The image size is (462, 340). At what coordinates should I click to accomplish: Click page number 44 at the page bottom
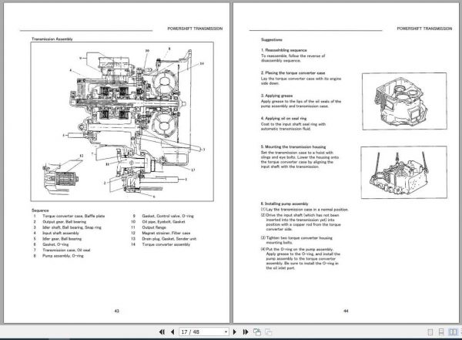click(x=346, y=311)
